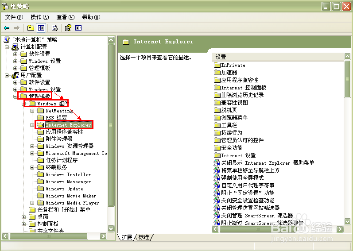353x251 pixels.
Task: Click the Export list toolbar icon
Action: 55,28
